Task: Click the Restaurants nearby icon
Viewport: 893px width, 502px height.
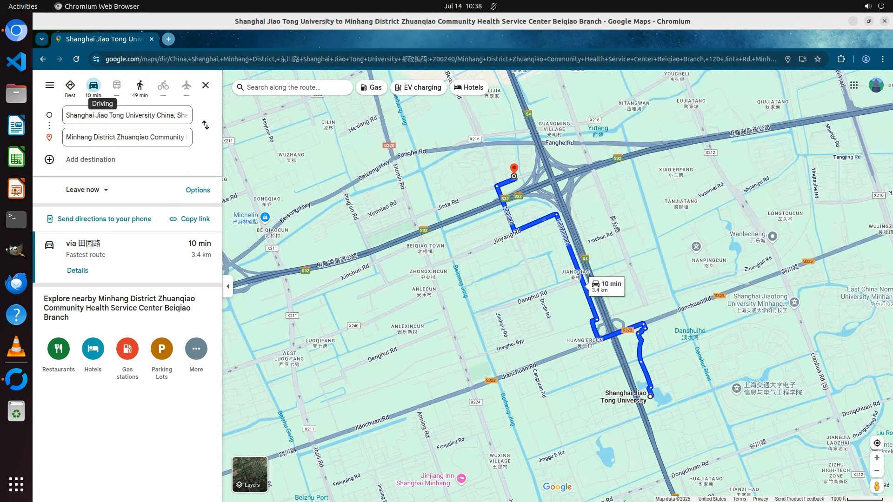Action: pos(59,349)
